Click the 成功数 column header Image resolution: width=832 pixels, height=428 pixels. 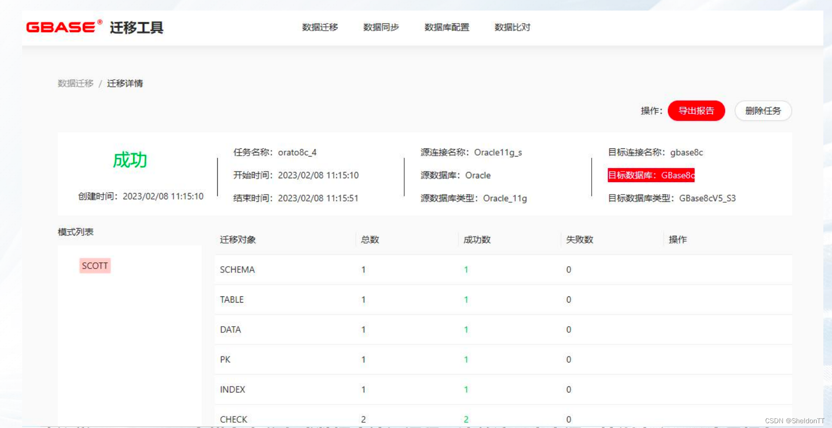pyautogui.click(x=477, y=240)
